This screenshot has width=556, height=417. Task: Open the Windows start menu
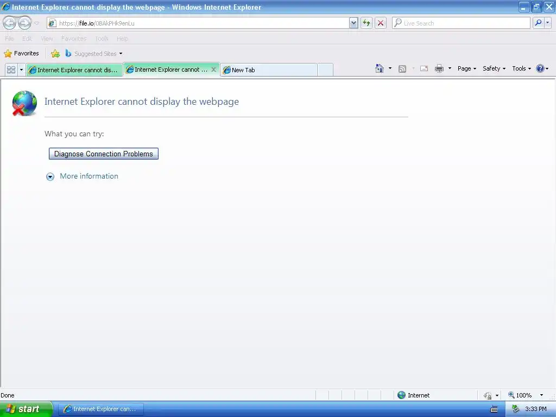pyautogui.click(x=26, y=409)
